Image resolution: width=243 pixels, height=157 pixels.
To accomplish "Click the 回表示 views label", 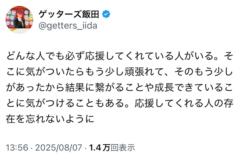I will [x=123, y=147].
